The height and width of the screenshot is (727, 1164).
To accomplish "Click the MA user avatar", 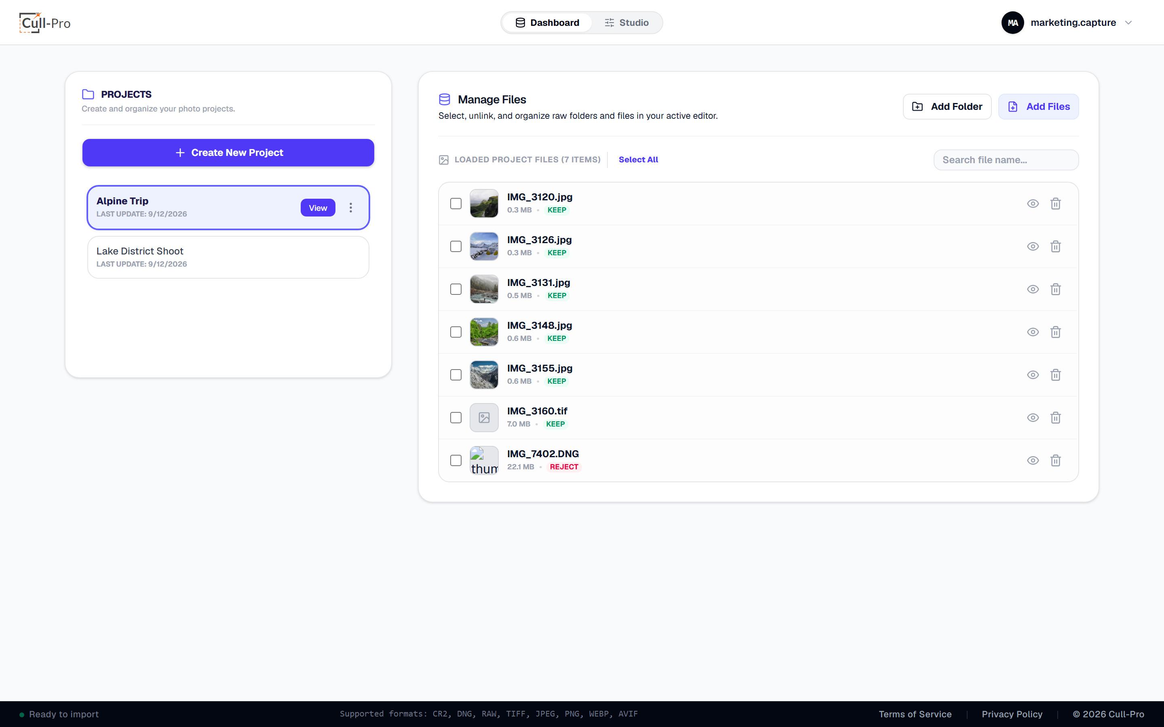I will click(1012, 23).
